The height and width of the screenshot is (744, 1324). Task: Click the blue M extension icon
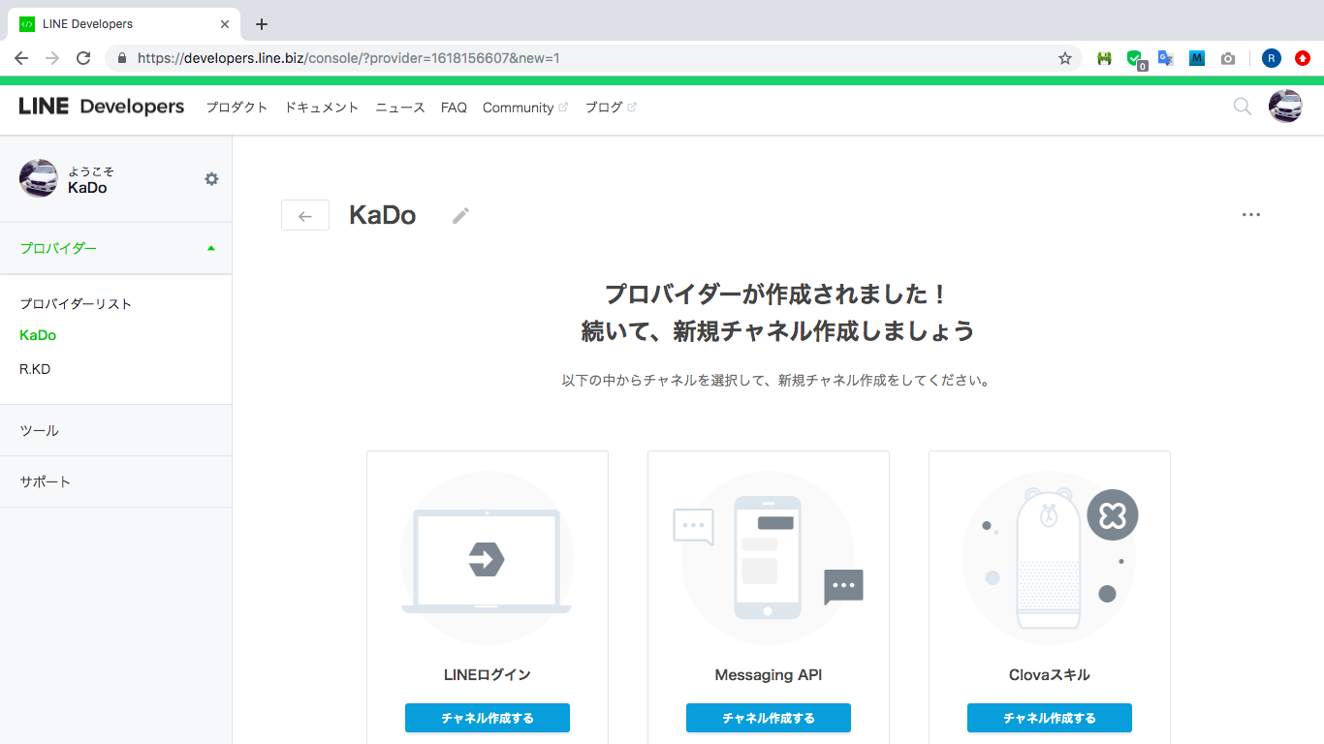click(1197, 58)
